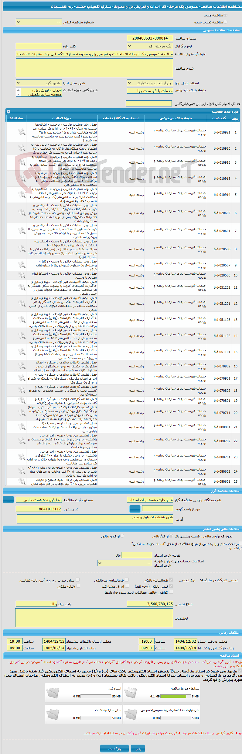Open the view icon for row bld-070901
The height and width of the screenshot is (754, 242).
22,378
